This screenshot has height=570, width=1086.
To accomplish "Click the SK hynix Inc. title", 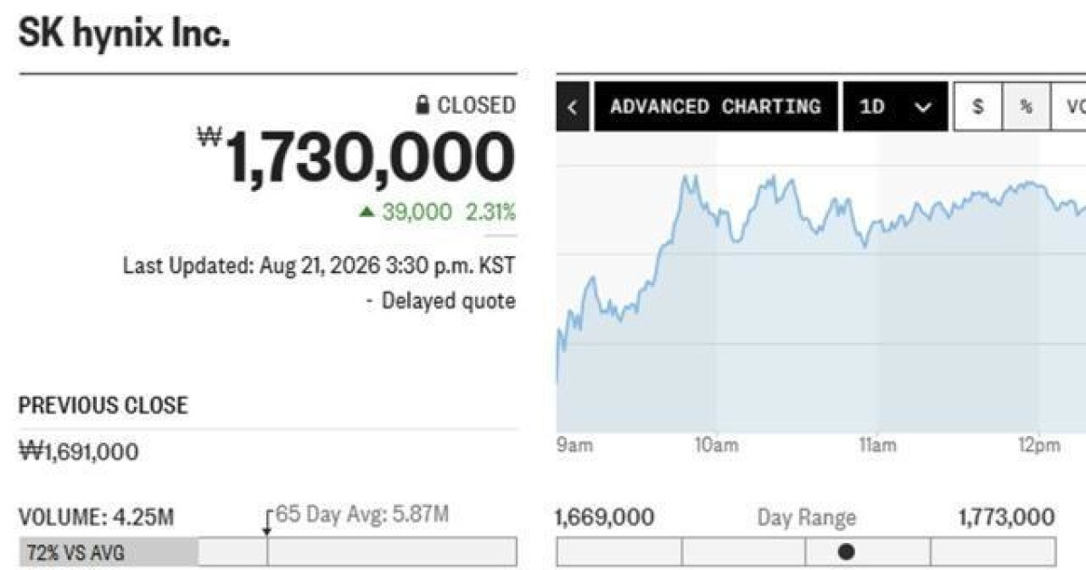I will (x=124, y=35).
